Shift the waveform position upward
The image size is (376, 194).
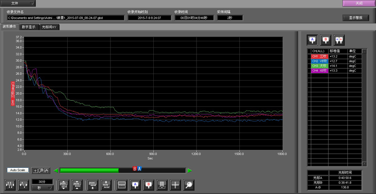pos(93,185)
